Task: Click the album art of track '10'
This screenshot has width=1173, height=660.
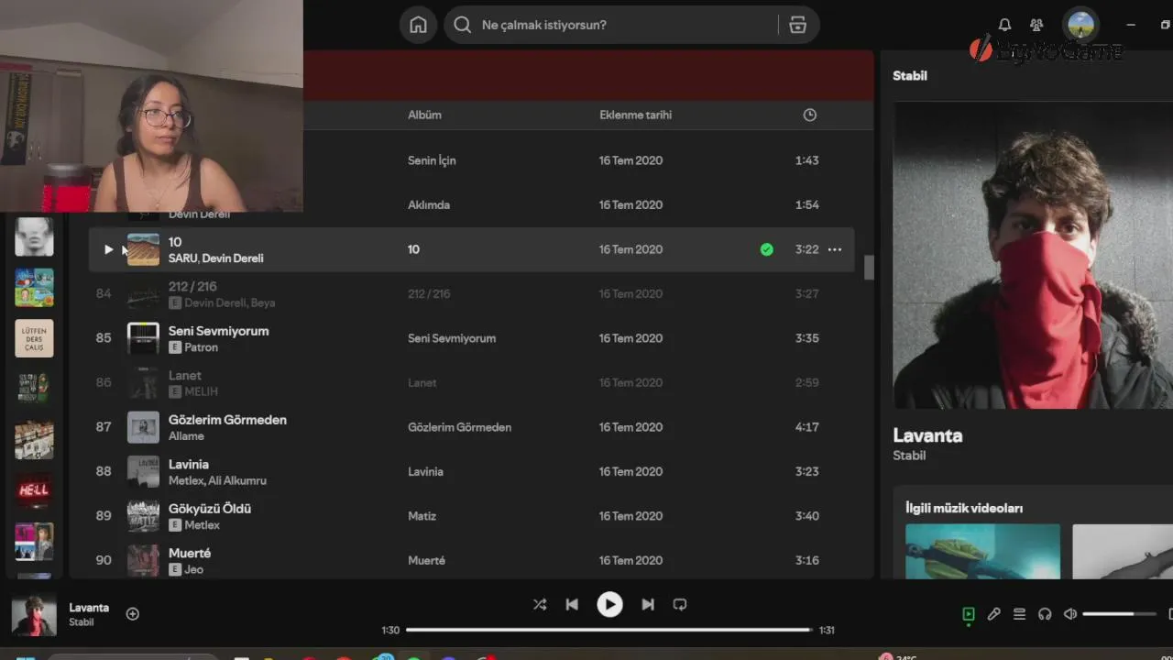Action: coord(143,249)
